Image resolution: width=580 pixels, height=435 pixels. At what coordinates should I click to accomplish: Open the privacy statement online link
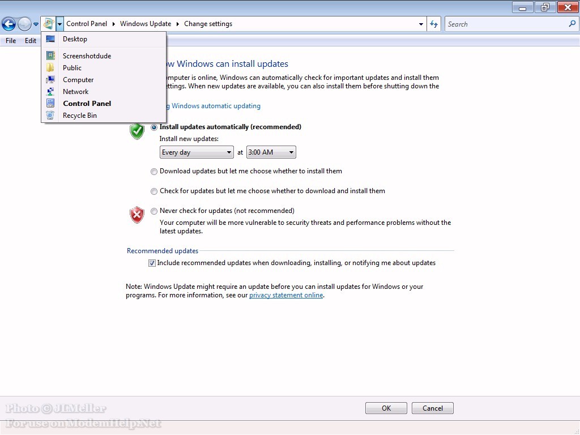tap(286, 295)
